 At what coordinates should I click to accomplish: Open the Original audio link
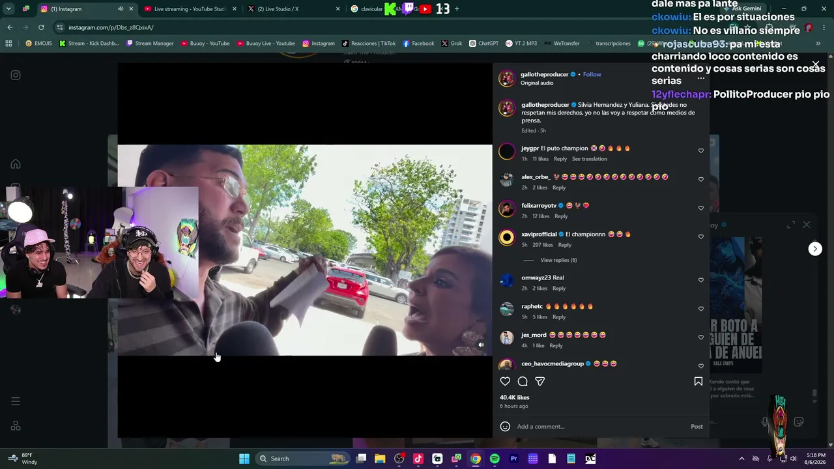(537, 83)
